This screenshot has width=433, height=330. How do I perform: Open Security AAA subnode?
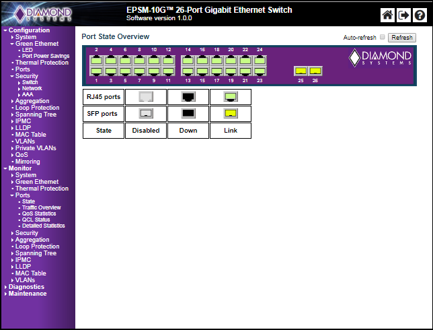click(28, 94)
